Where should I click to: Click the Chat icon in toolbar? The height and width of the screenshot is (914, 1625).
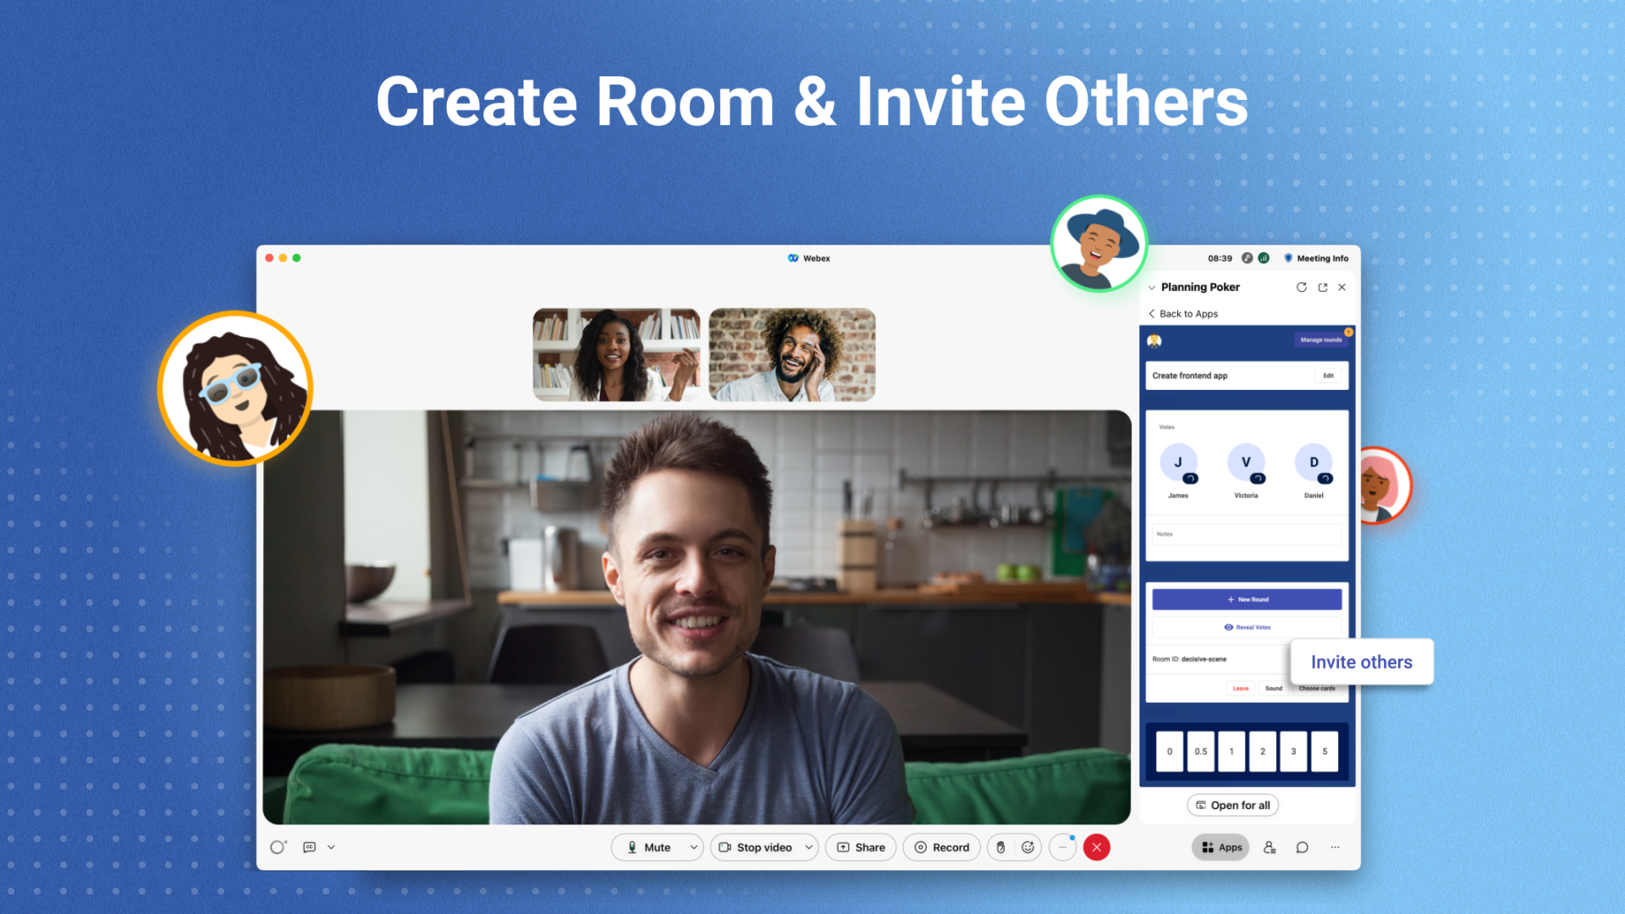(x=1303, y=847)
